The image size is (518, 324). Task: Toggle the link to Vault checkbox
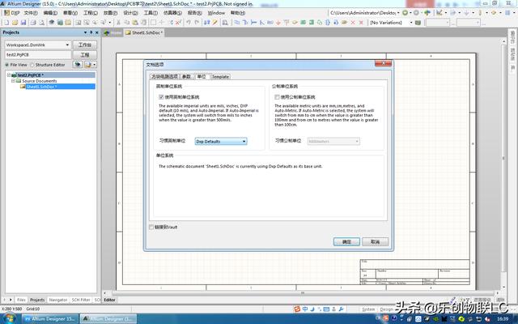tap(151, 227)
